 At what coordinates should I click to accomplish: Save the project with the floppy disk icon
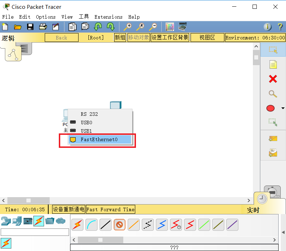[30, 27]
